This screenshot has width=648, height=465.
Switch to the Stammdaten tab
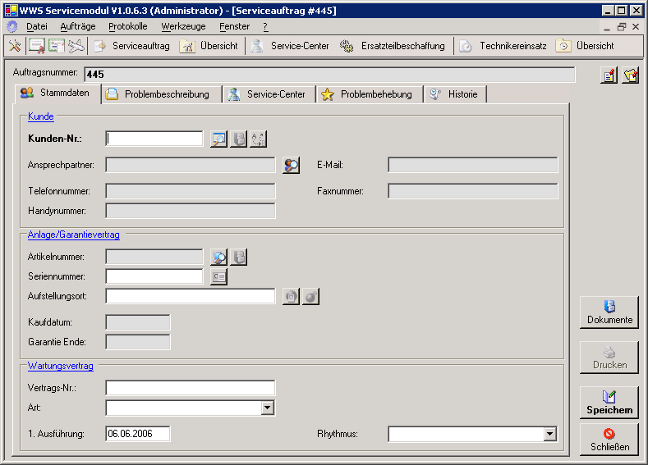pos(57,93)
